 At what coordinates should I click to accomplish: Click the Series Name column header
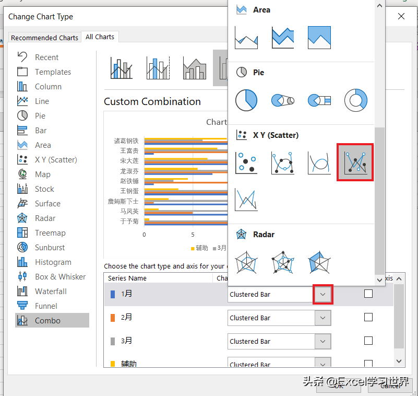pyautogui.click(x=127, y=278)
